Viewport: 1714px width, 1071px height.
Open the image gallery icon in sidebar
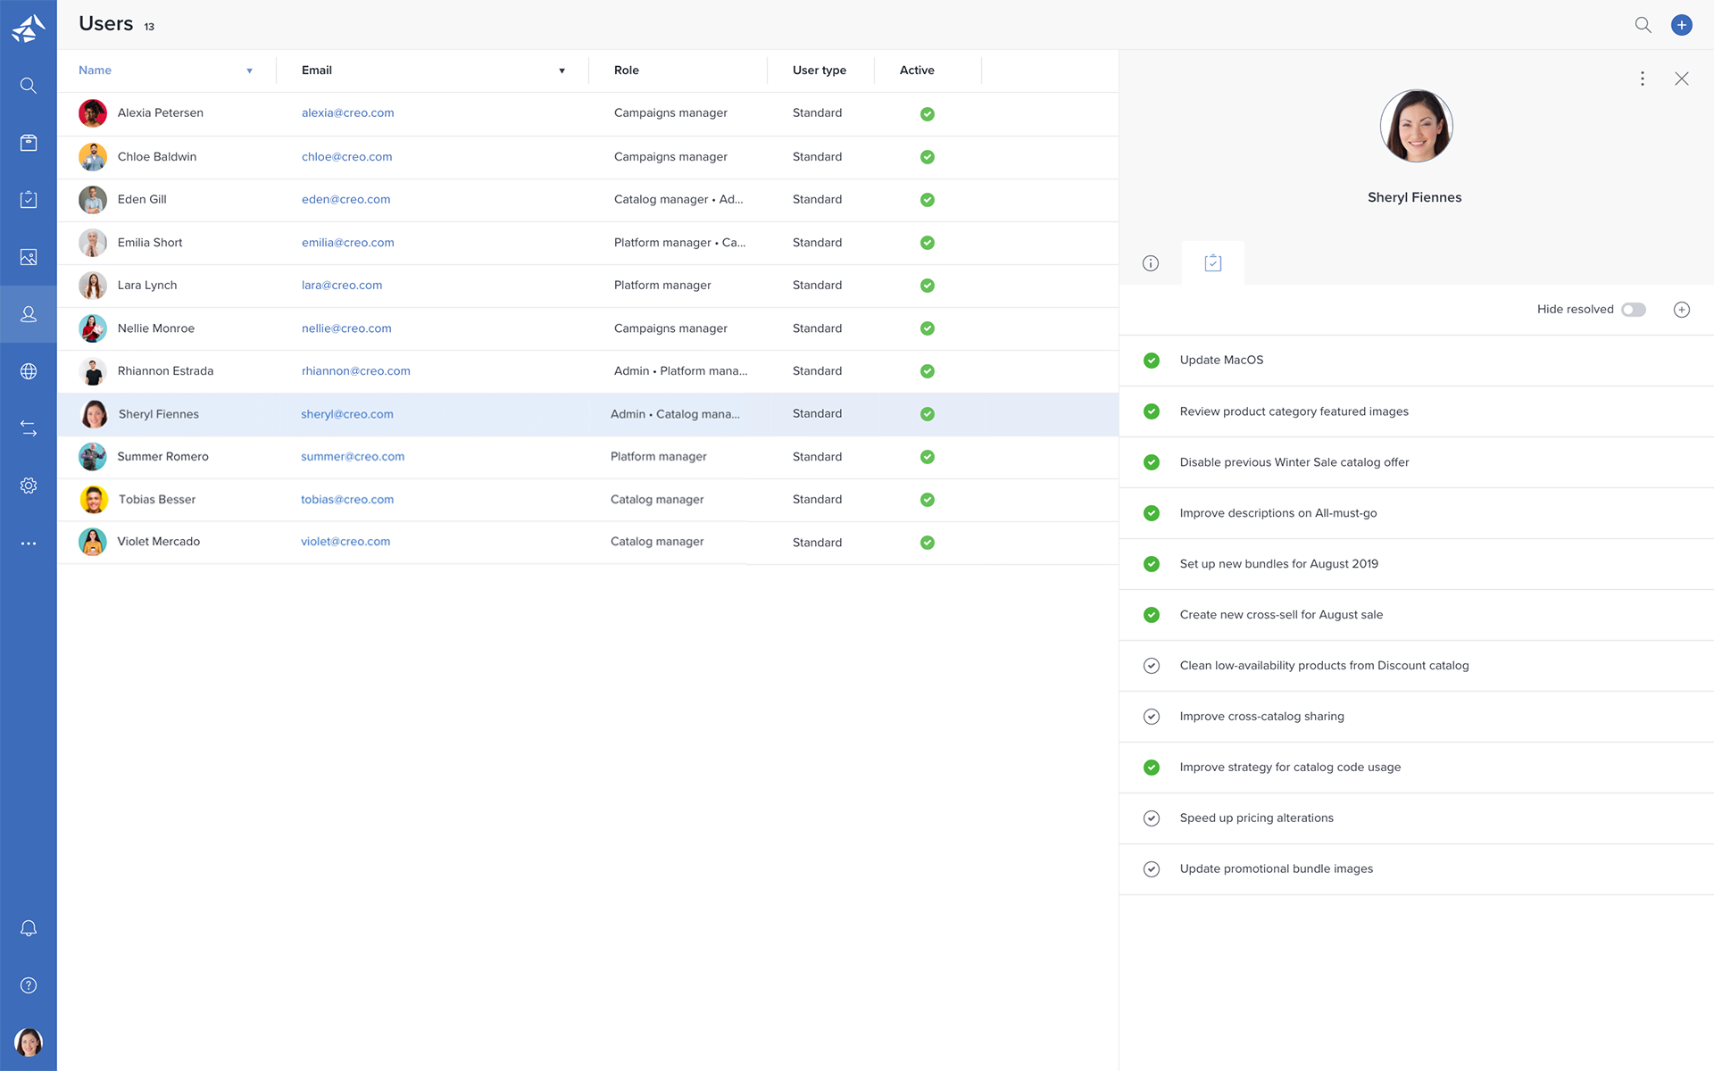click(29, 257)
